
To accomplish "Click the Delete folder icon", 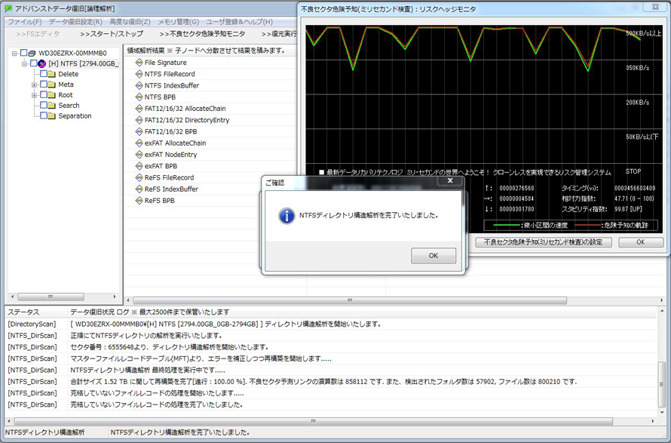I will pos(52,74).
